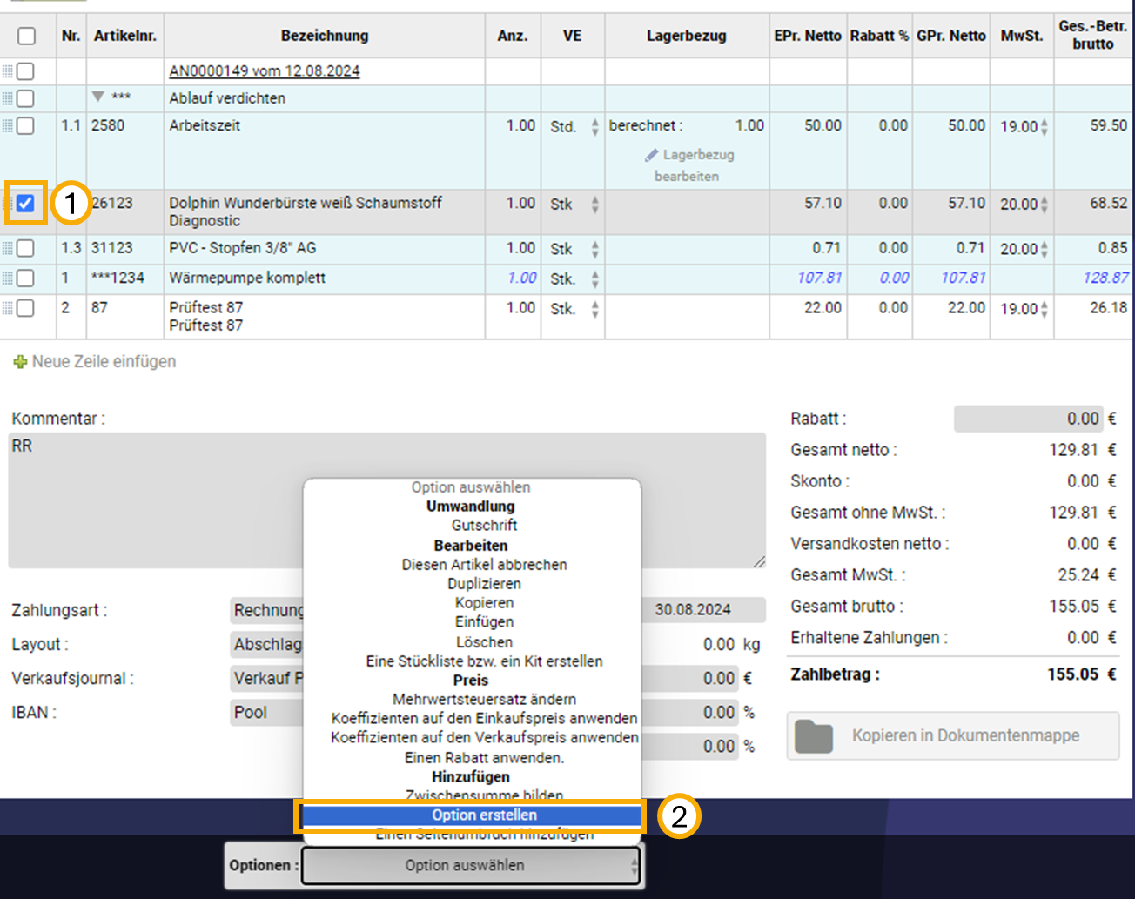This screenshot has height=899, width=1135.
Task: Open VE unit selector for Arbeitszeit row
Action: tap(594, 127)
